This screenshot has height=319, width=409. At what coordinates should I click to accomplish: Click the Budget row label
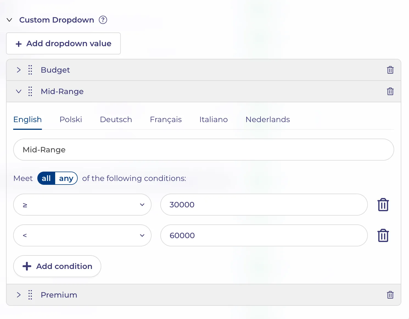coord(55,70)
